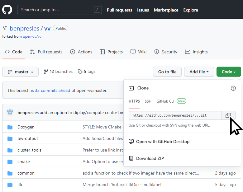
Task: Select the GitHub CLI clone tab
Action: [x=165, y=101]
